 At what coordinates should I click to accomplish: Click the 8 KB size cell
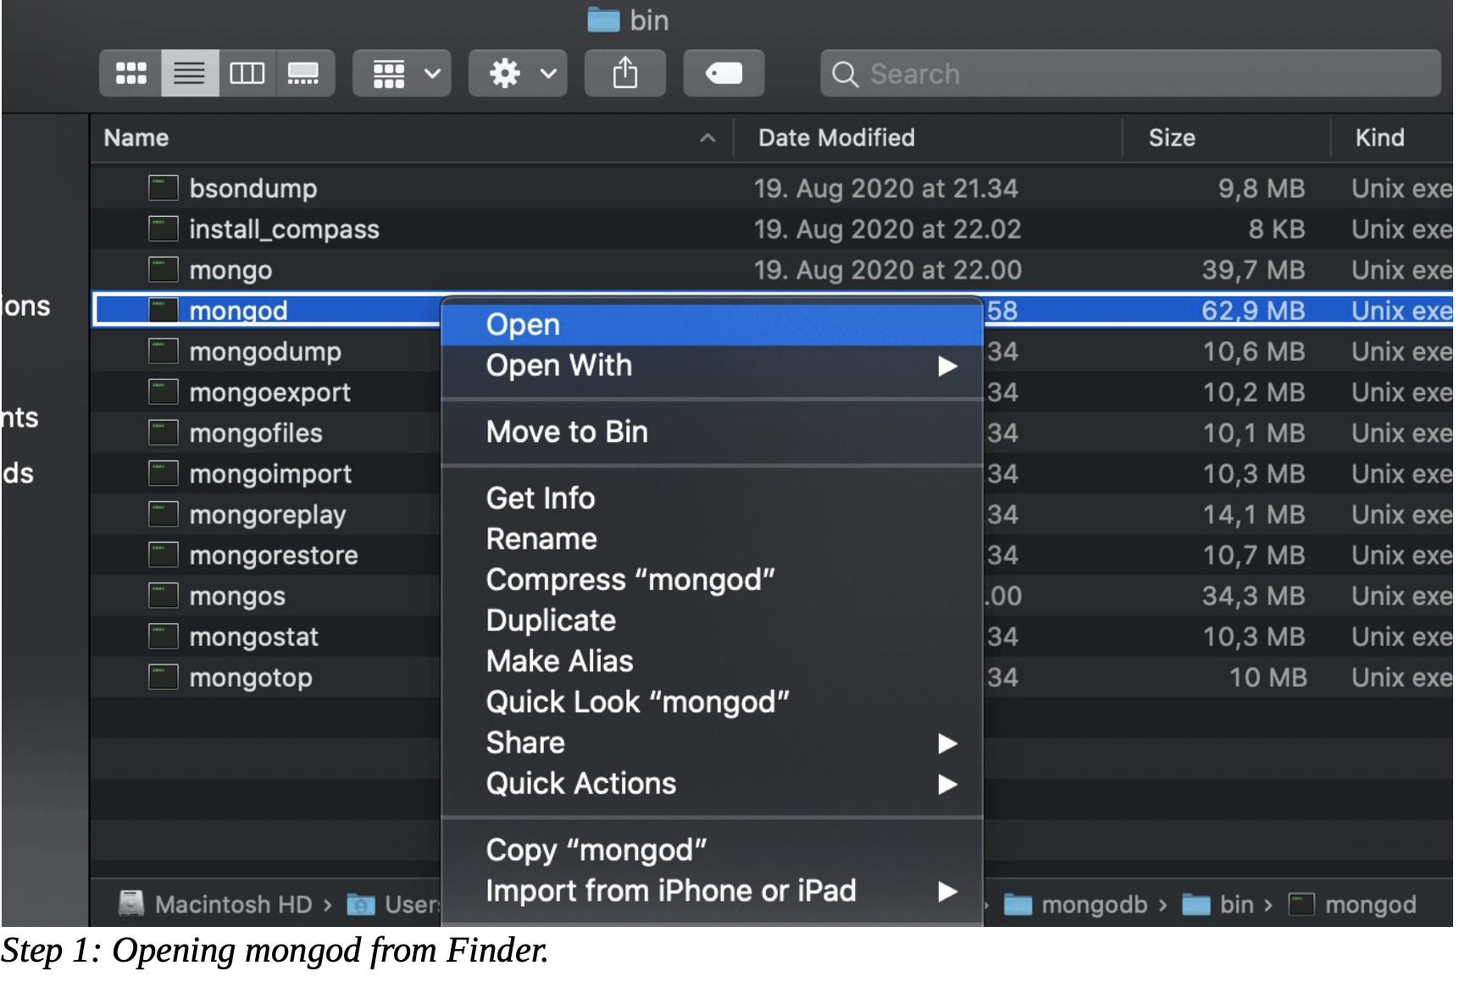tap(1277, 229)
